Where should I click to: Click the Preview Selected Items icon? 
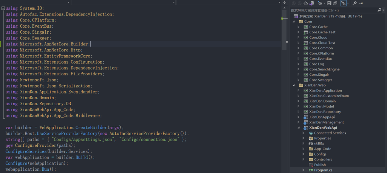pyautogui.click(x=360, y=3)
